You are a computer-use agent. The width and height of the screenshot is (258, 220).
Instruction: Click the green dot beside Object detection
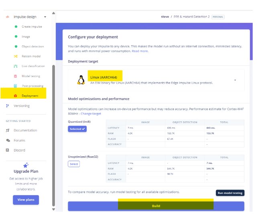click(x=16, y=46)
